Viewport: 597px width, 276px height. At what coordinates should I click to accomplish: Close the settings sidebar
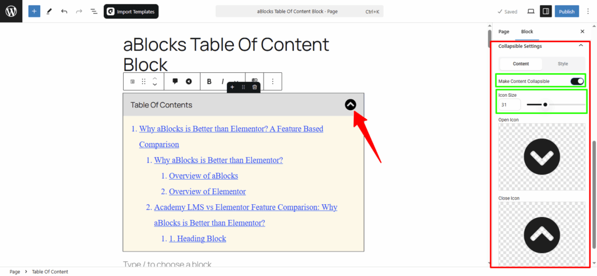pyautogui.click(x=582, y=32)
